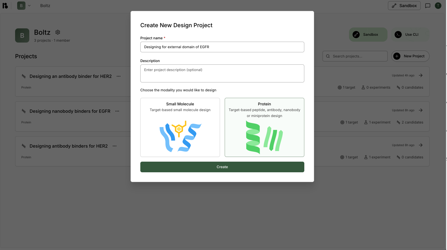Viewport: 447px width, 250px height.
Task: Click the plus icon in New Project button
Action: pos(396,56)
